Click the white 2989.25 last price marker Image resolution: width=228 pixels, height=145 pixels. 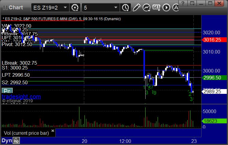coord(214,91)
